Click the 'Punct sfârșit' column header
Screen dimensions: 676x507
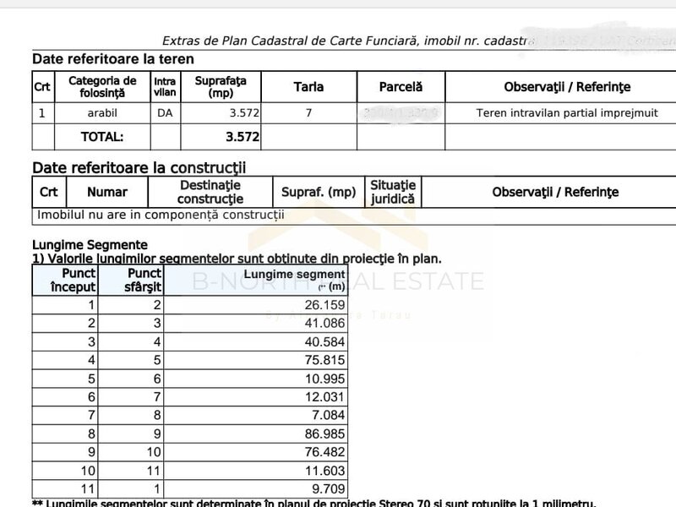click(144, 281)
